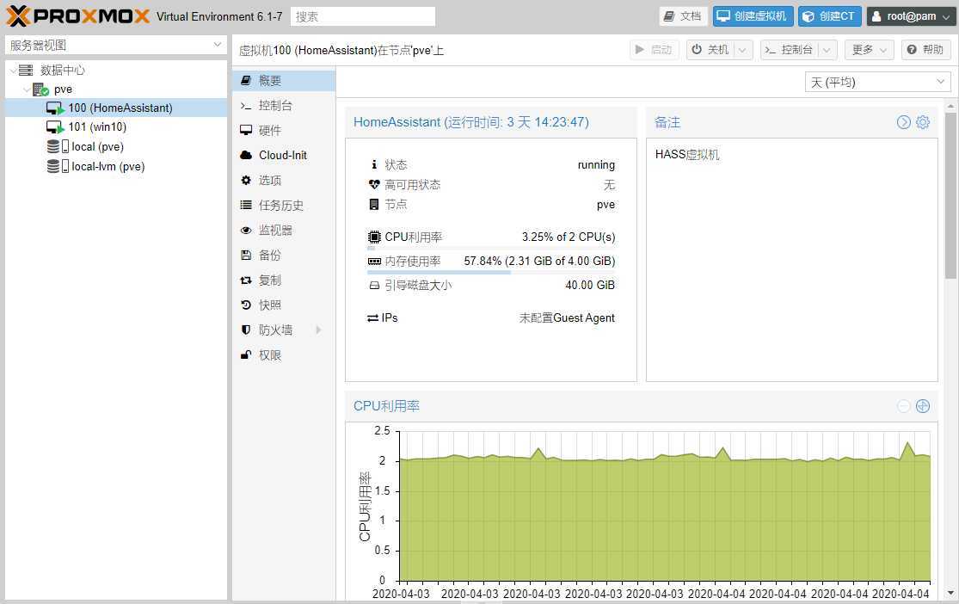
Task: Select the local (pve) storage
Action: point(115,146)
